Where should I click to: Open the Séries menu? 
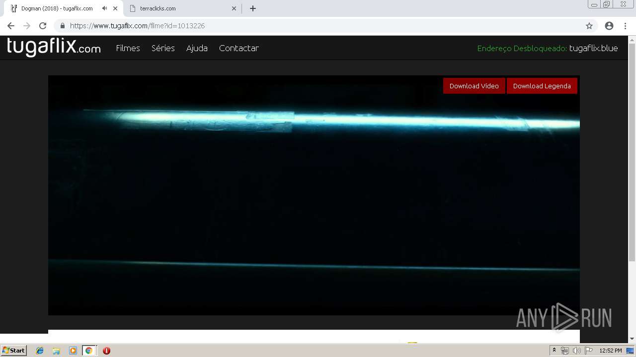coord(163,48)
